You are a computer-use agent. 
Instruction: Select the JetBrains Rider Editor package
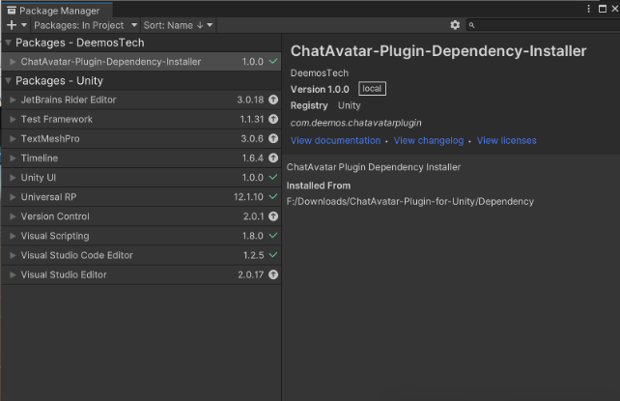point(141,100)
